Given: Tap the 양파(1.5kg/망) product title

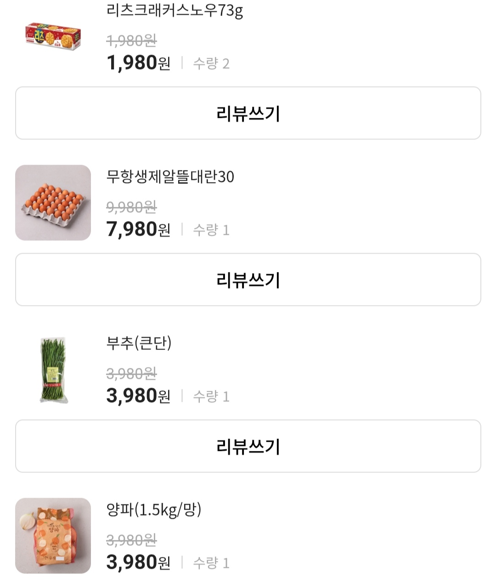Looking at the screenshot, I should [153, 510].
